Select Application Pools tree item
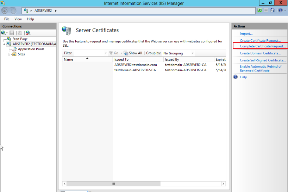The width and height of the screenshot is (288, 192). [x=31, y=49]
